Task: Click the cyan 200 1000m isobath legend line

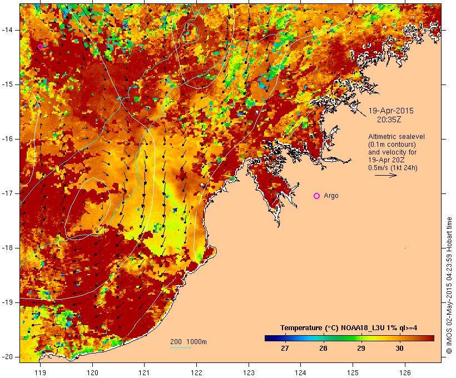Action: (181, 347)
